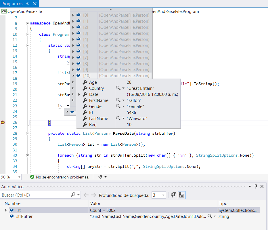268x230 pixels.
Task: Toggle the highlighted view button beside filter
Action: pos(181,195)
